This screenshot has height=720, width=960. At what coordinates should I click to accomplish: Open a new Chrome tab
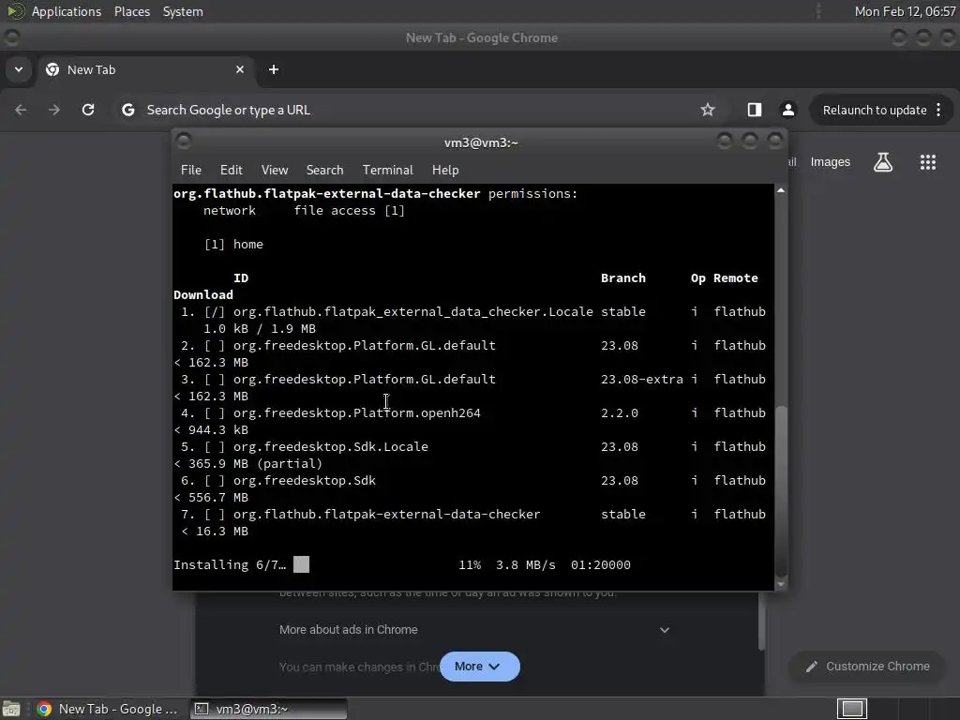tap(274, 69)
